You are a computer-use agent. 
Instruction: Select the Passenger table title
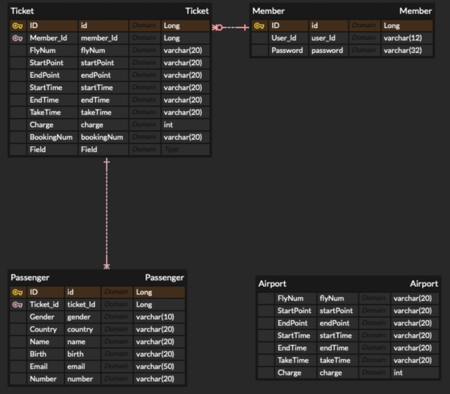(30, 277)
